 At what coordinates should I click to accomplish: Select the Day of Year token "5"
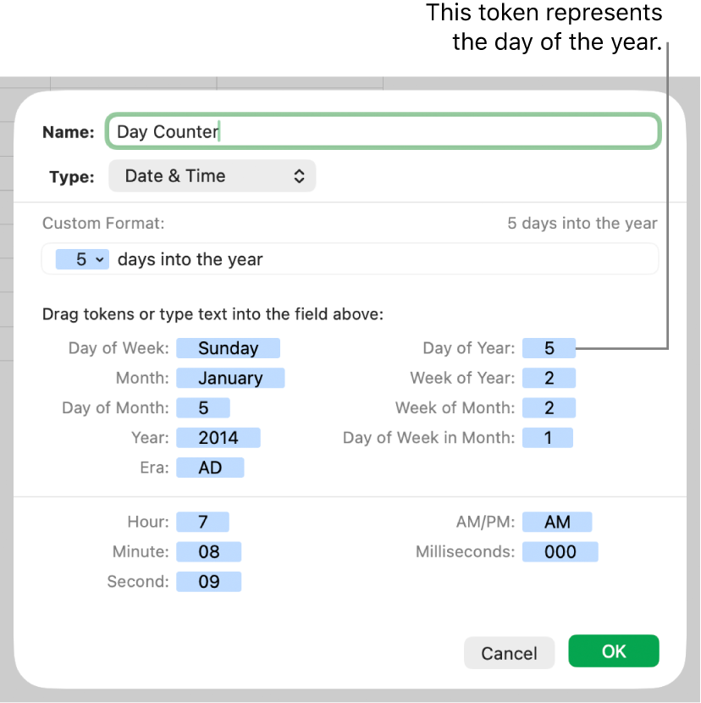pyautogui.click(x=548, y=347)
